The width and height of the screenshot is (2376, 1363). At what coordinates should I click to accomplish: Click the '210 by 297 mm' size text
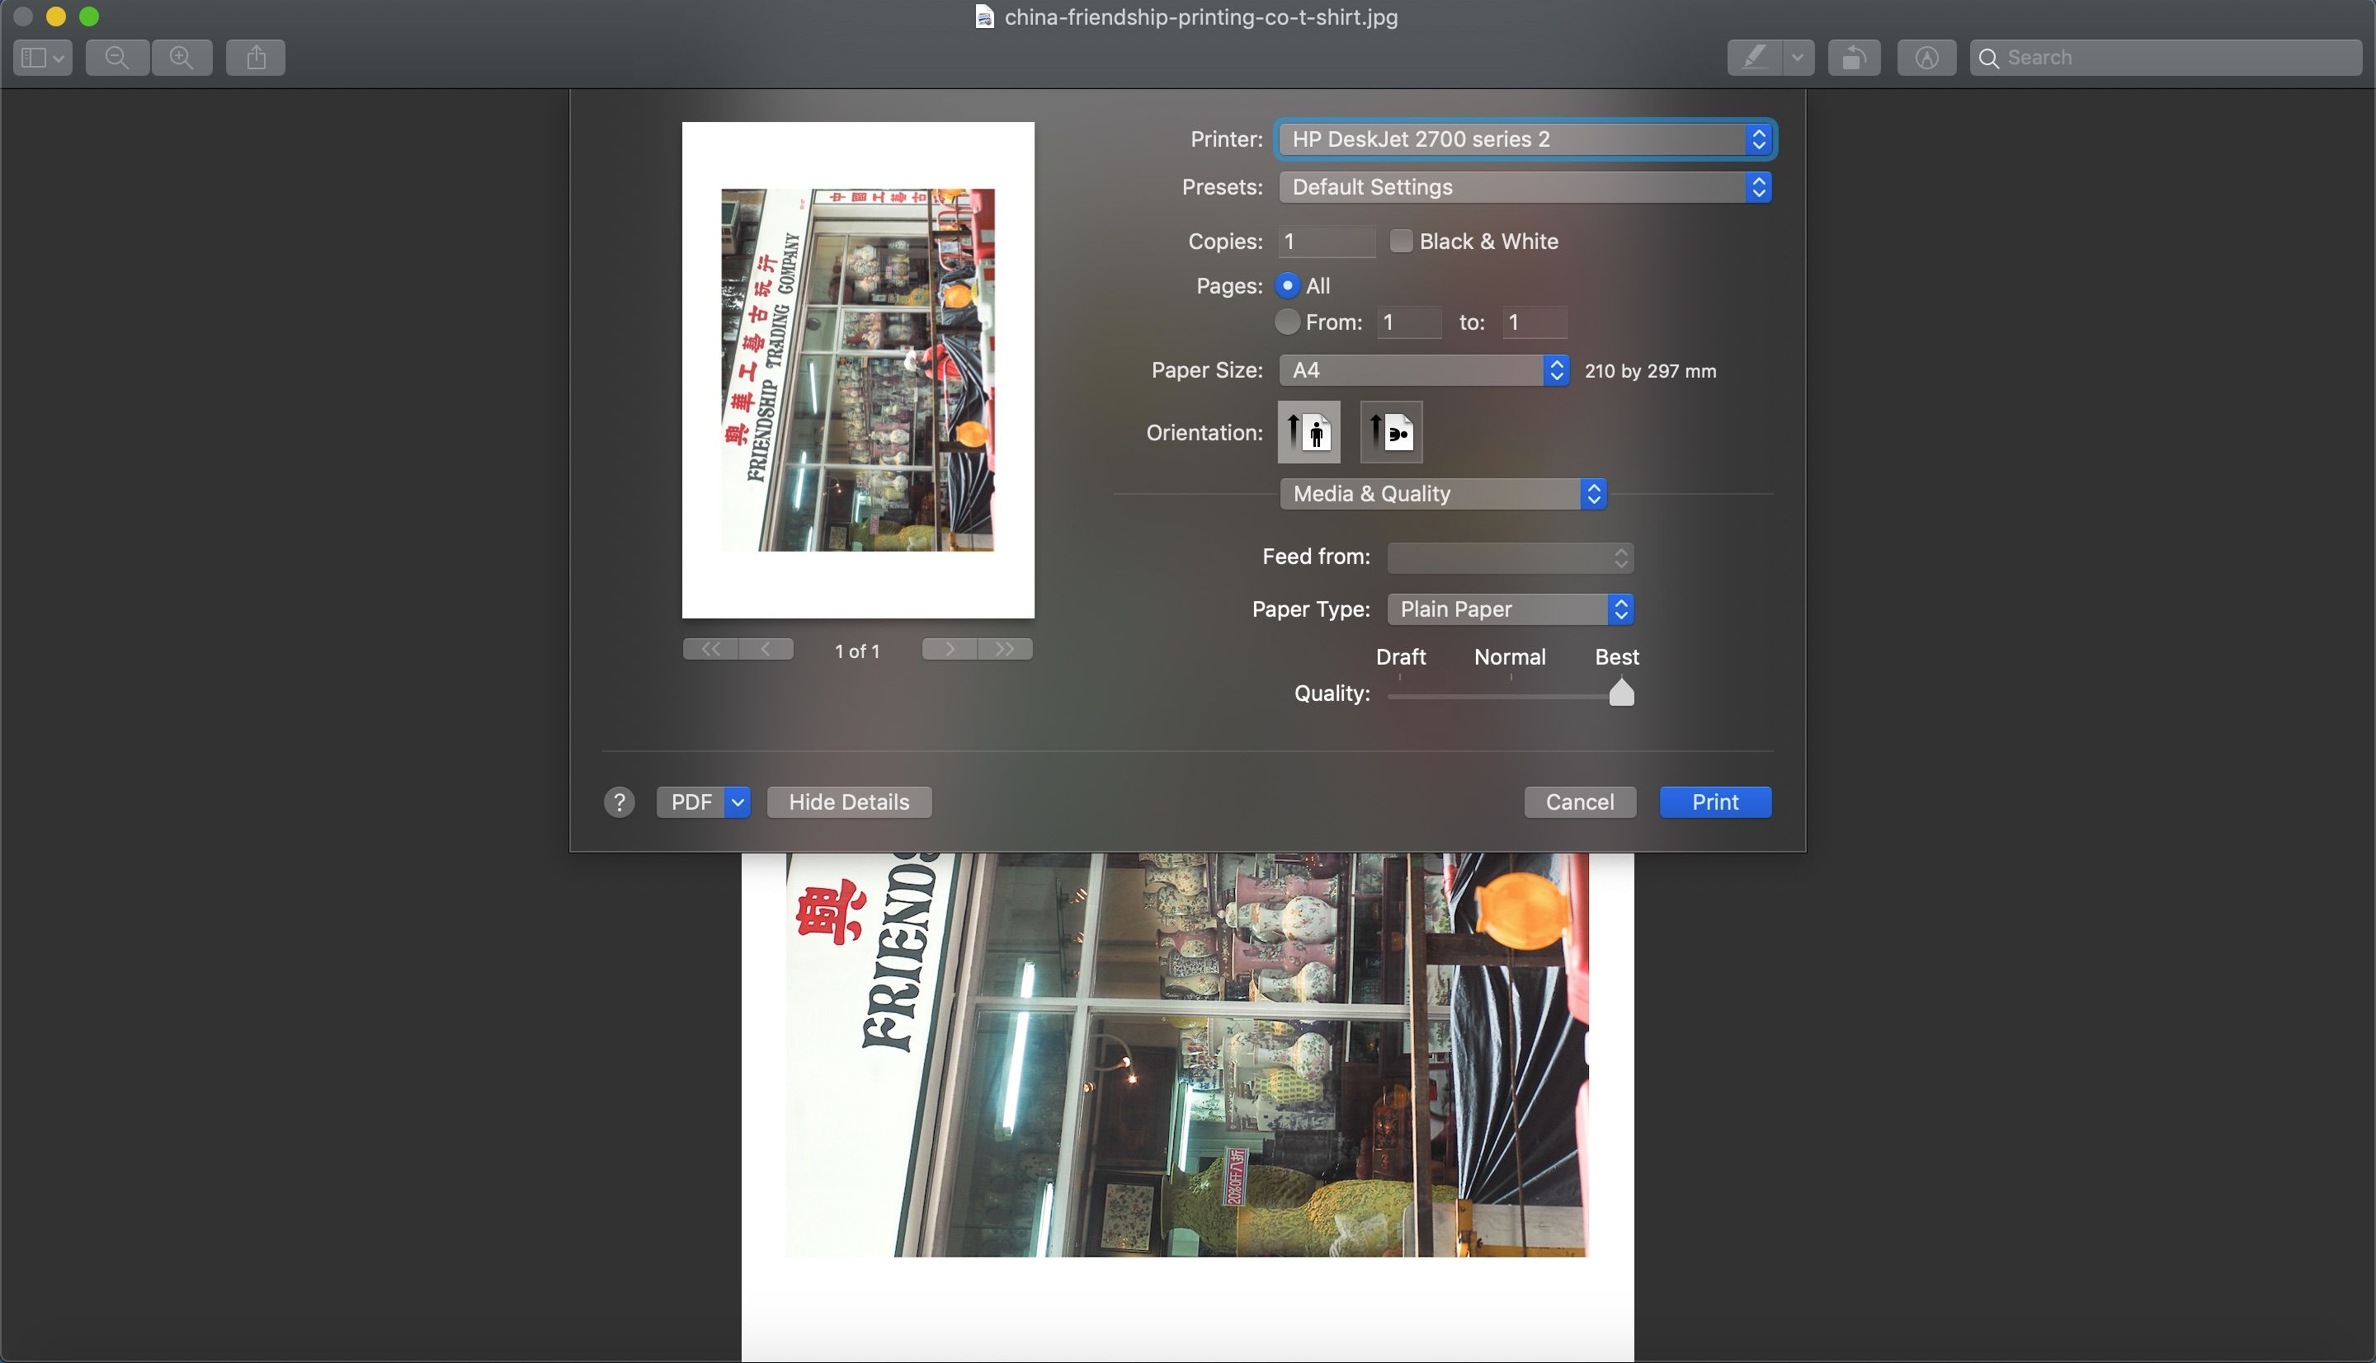(1650, 371)
